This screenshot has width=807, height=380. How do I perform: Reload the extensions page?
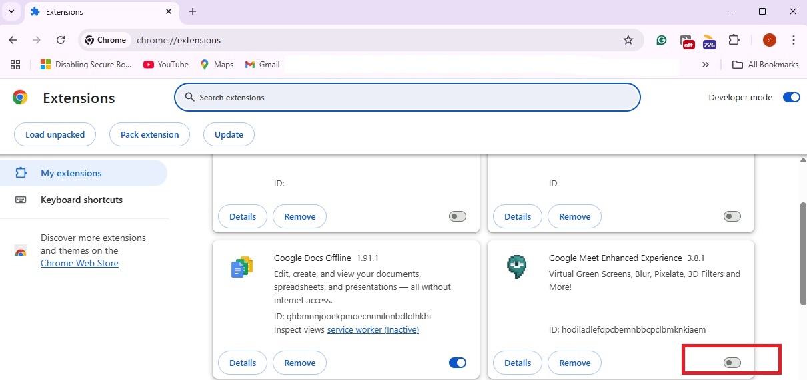61,40
